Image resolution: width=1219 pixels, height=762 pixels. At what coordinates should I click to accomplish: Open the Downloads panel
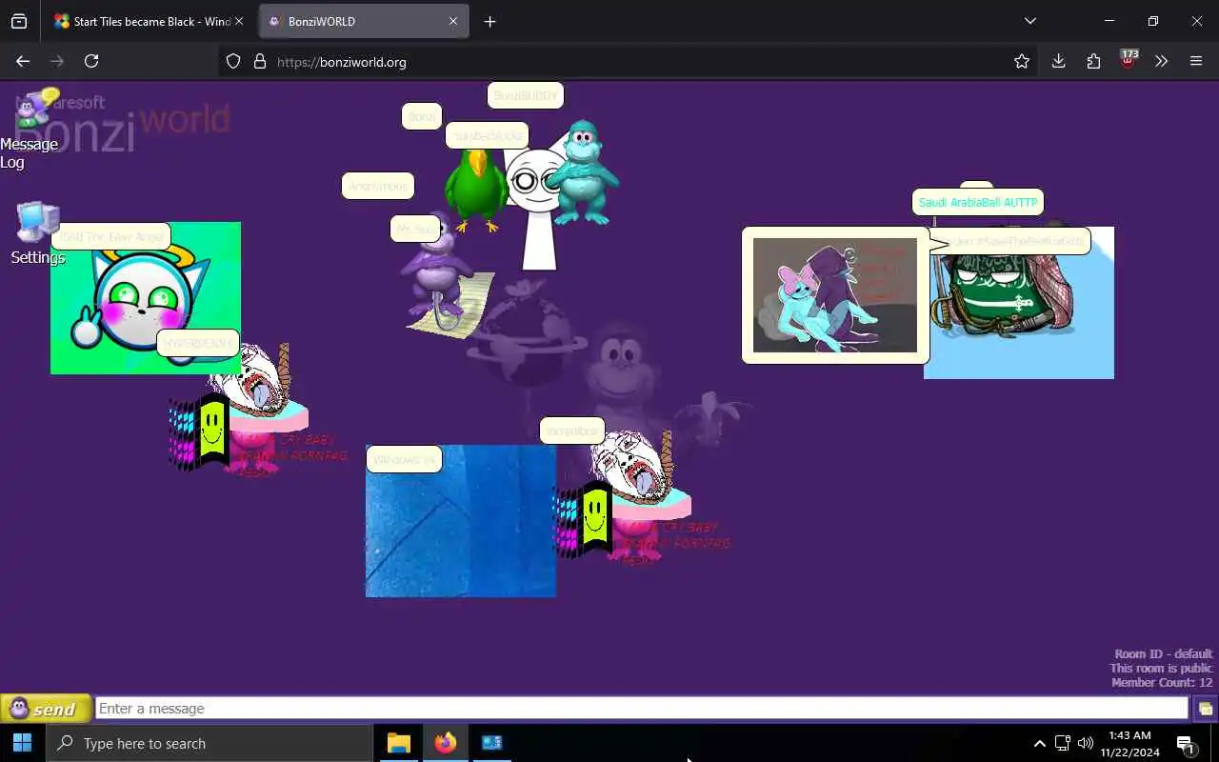click(x=1058, y=61)
